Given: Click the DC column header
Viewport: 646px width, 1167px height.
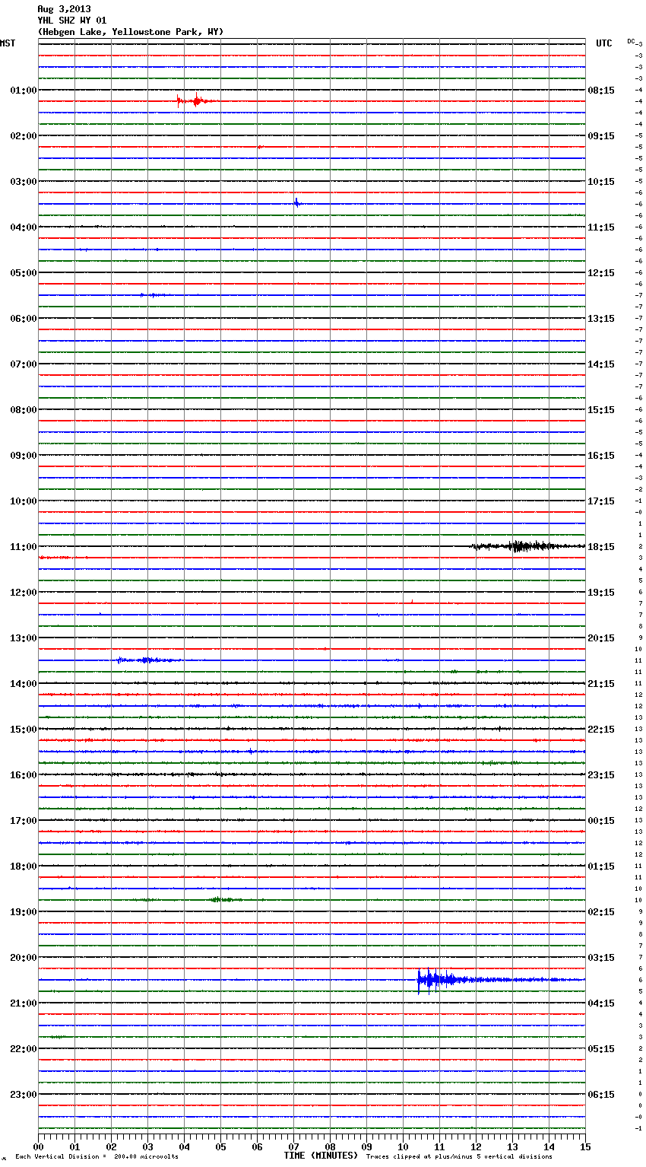Looking at the screenshot, I should (631, 41).
